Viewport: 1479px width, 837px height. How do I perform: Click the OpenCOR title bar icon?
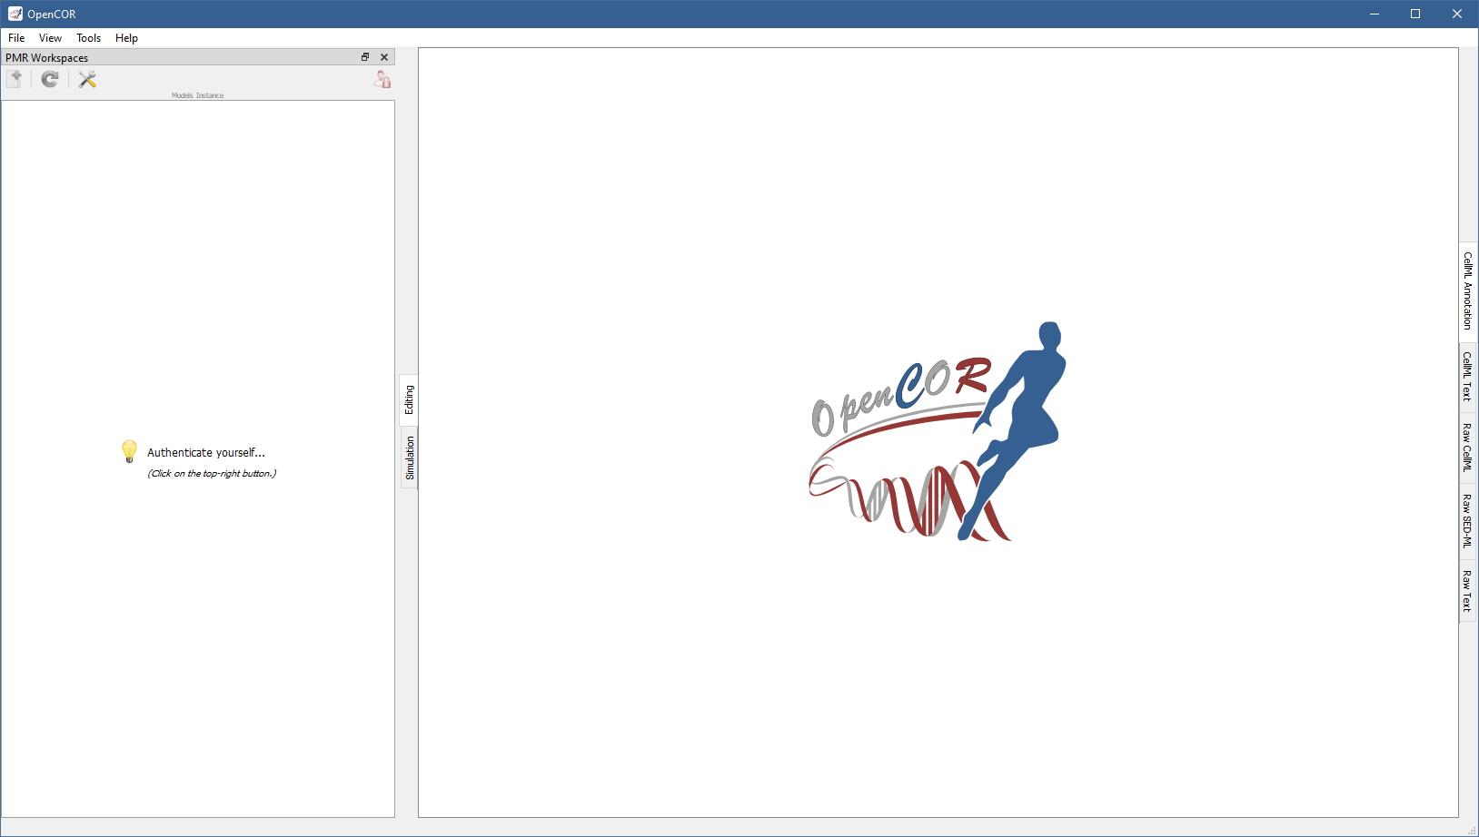point(15,14)
